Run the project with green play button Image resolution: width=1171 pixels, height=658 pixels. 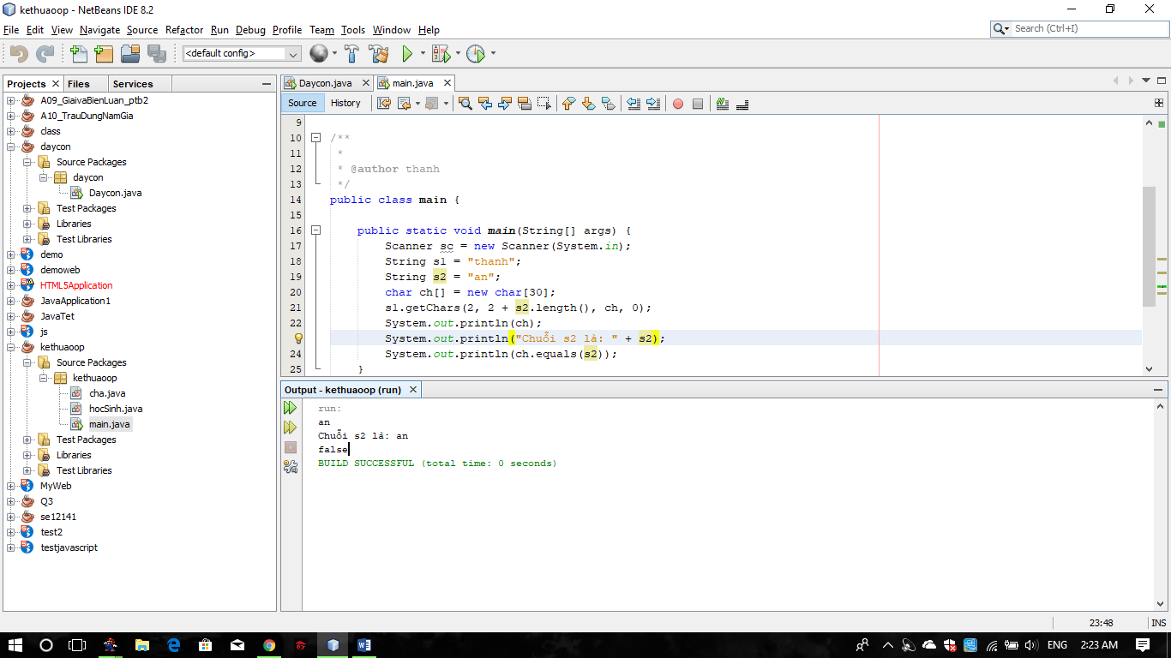coord(407,53)
